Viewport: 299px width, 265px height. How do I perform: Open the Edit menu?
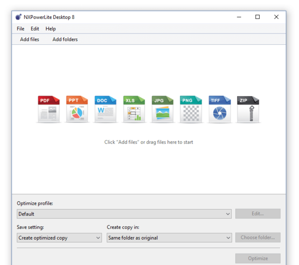tap(35, 28)
